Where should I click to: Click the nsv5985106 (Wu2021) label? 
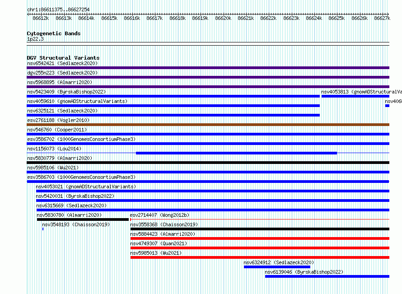pyautogui.click(x=53, y=168)
